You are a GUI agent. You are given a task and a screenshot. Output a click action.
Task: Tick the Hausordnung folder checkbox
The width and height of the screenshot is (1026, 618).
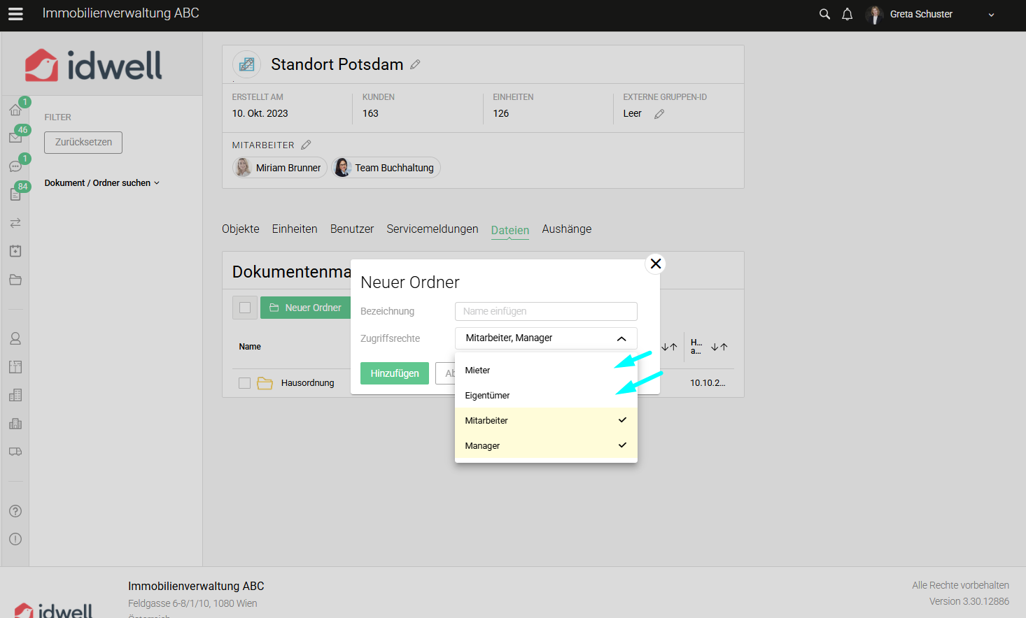244,383
